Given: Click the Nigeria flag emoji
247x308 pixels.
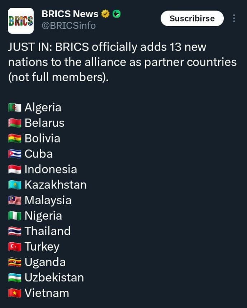Looking at the screenshot, I should pyautogui.click(x=15, y=216).
